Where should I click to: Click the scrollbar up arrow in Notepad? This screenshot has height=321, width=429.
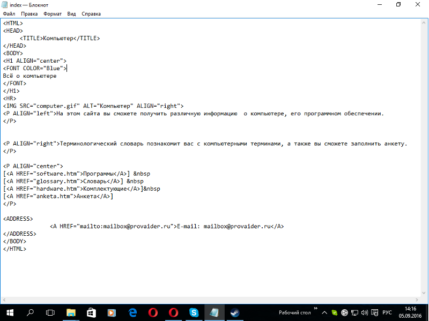pos(424,22)
